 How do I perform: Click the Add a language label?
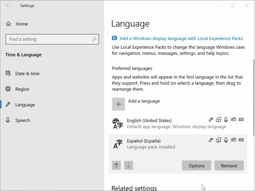pyautogui.click(x=144, y=101)
